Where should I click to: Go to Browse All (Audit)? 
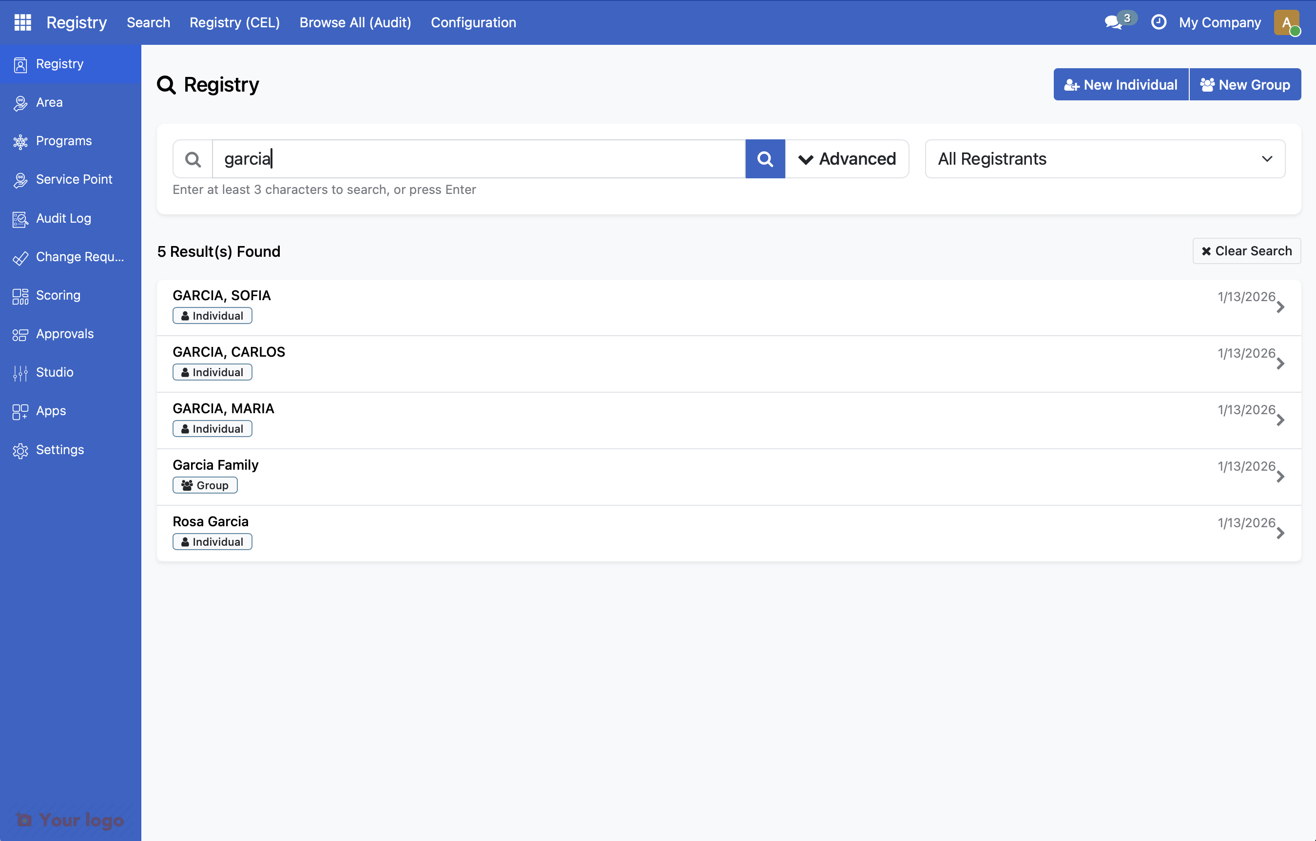click(x=355, y=22)
